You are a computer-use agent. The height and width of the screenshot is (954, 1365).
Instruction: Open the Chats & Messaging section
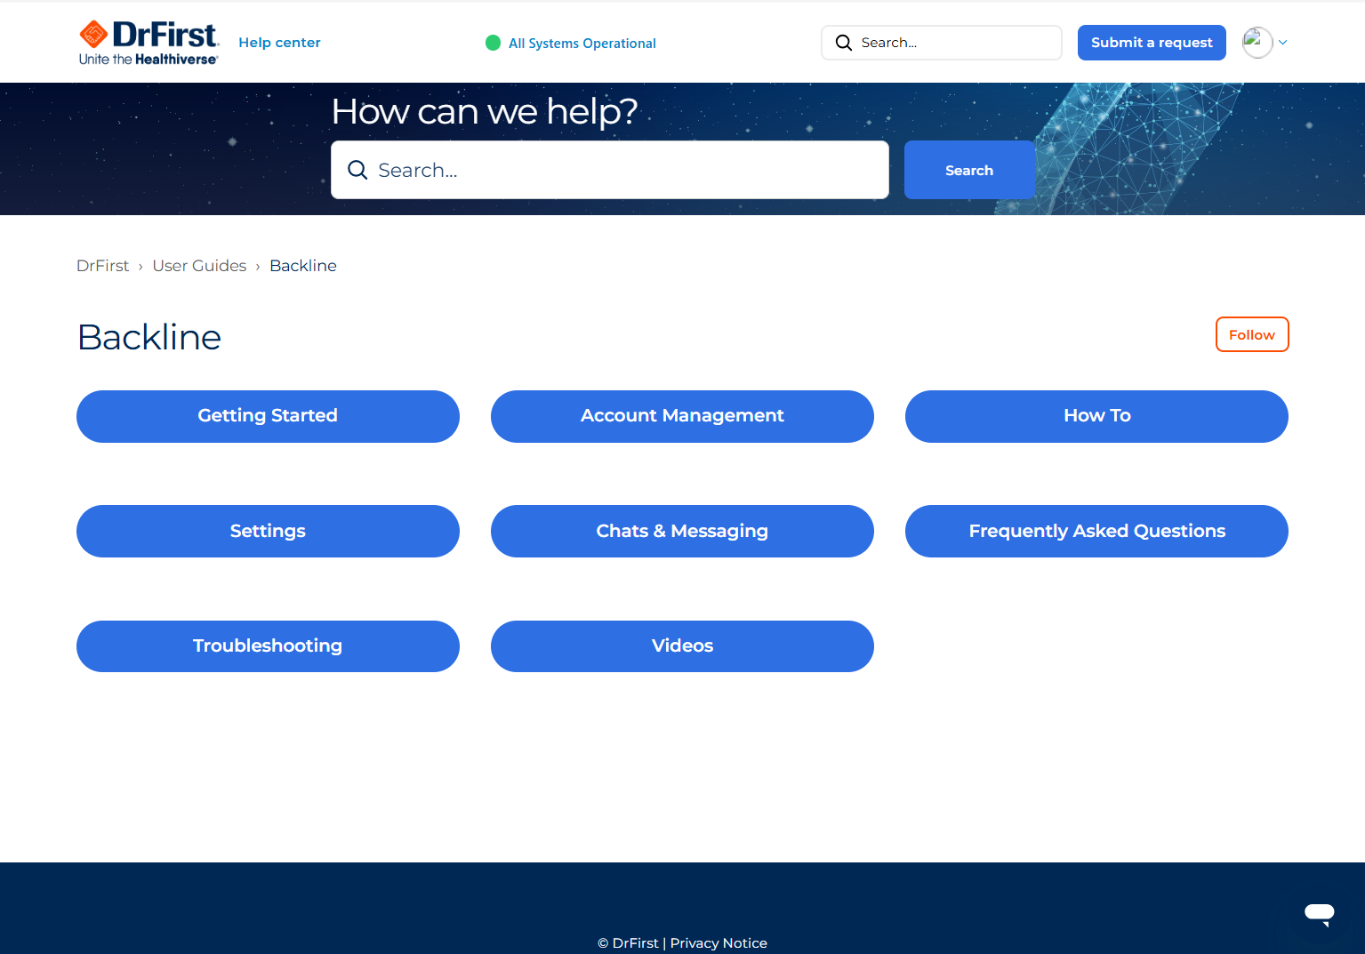pos(682,532)
